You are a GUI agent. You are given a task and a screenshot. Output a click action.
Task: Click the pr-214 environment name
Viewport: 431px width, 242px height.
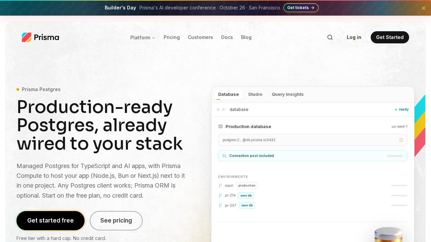(x=230, y=196)
